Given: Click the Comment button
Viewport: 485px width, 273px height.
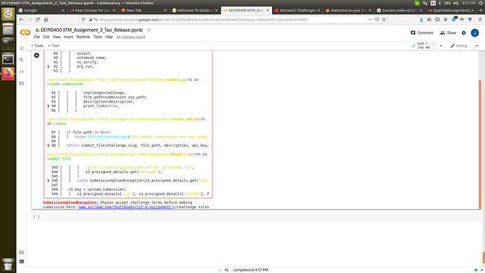Looking at the screenshot, I should pyautogui.click(x=422, y=33).
